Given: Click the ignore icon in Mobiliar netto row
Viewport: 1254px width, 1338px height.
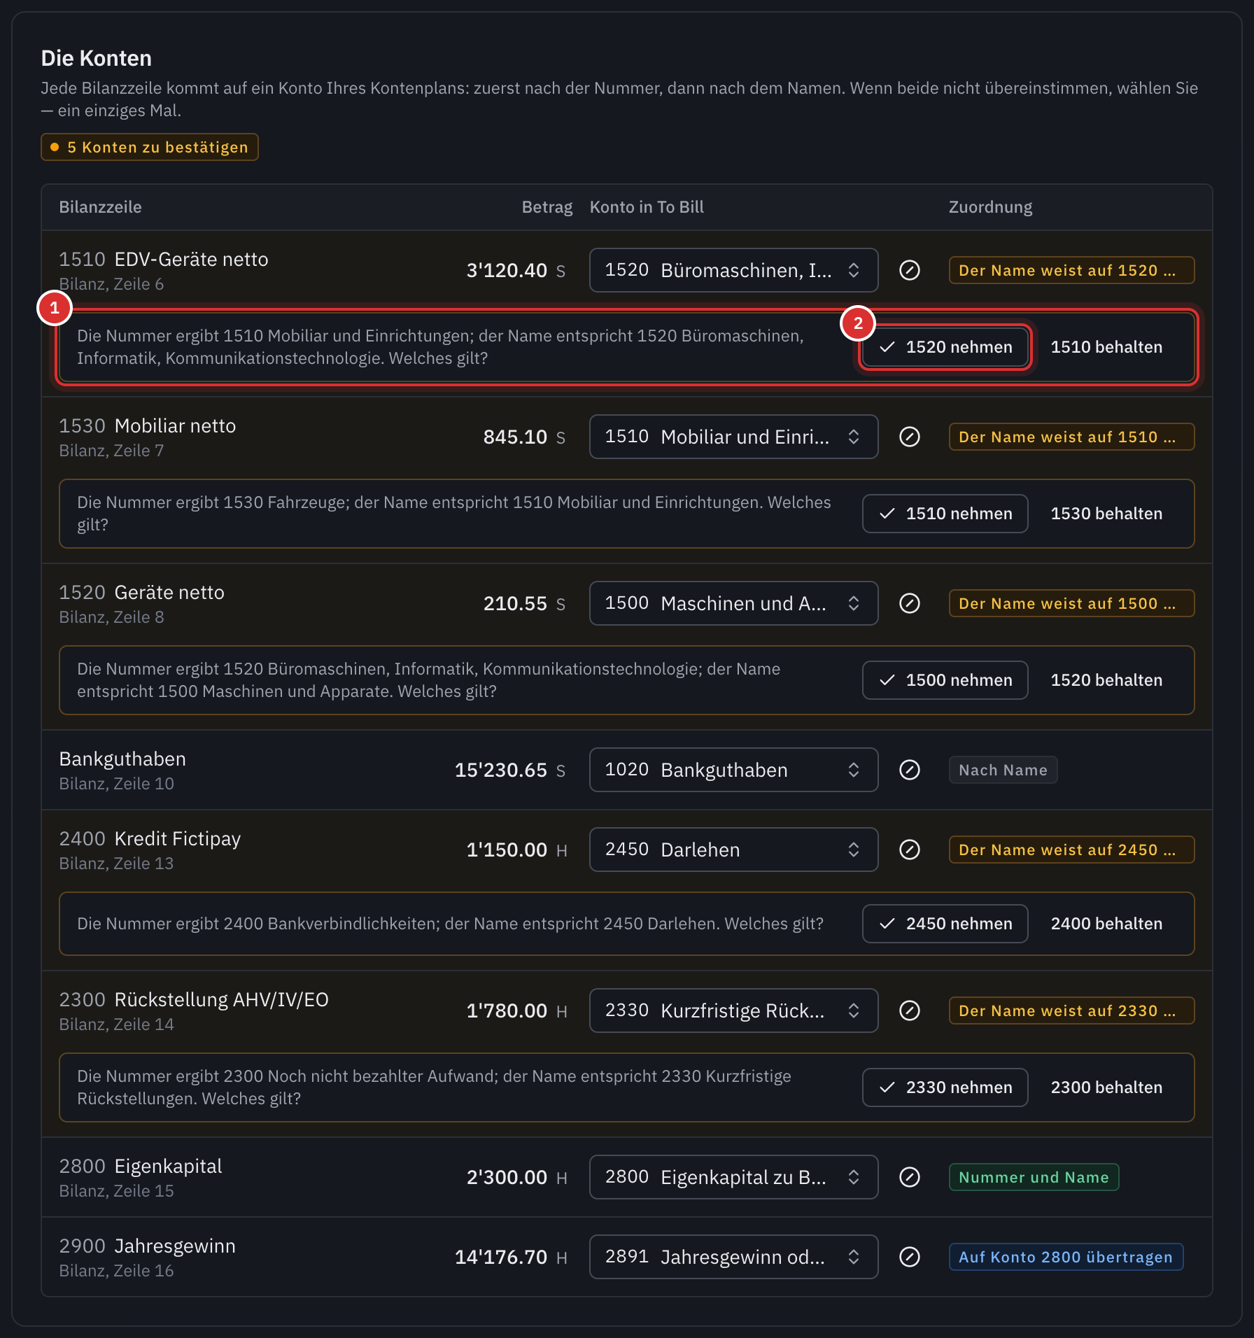Looking at the screenshot, I should pos(909,437).
